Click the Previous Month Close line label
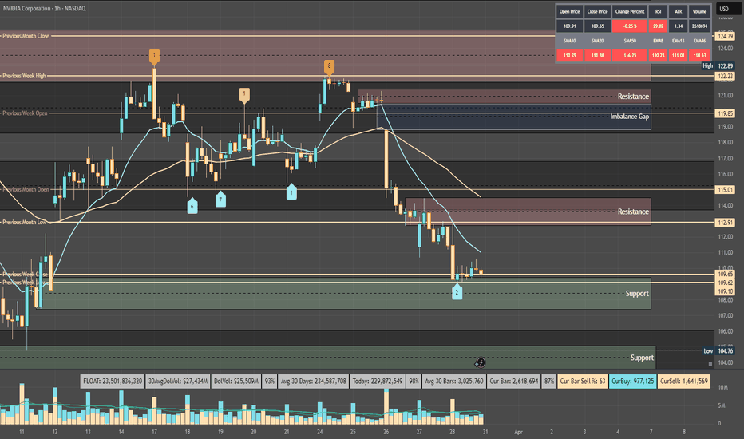 (x=26, y=36)
